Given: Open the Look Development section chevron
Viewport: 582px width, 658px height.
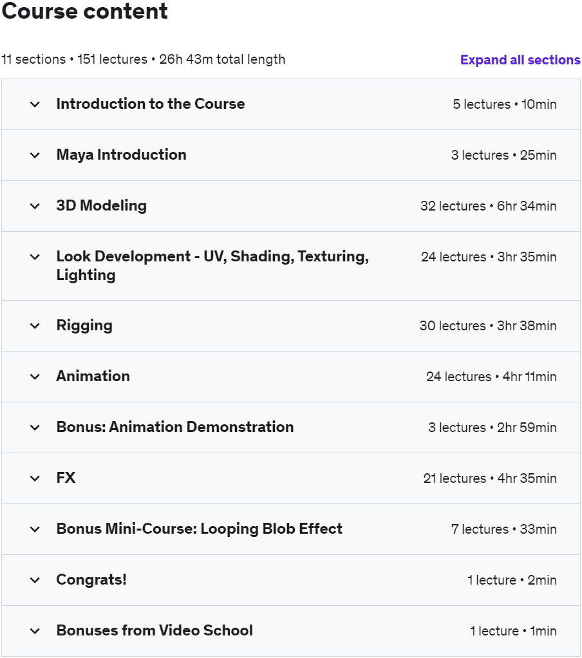Looking at the screenshot, I should [35, 256].
